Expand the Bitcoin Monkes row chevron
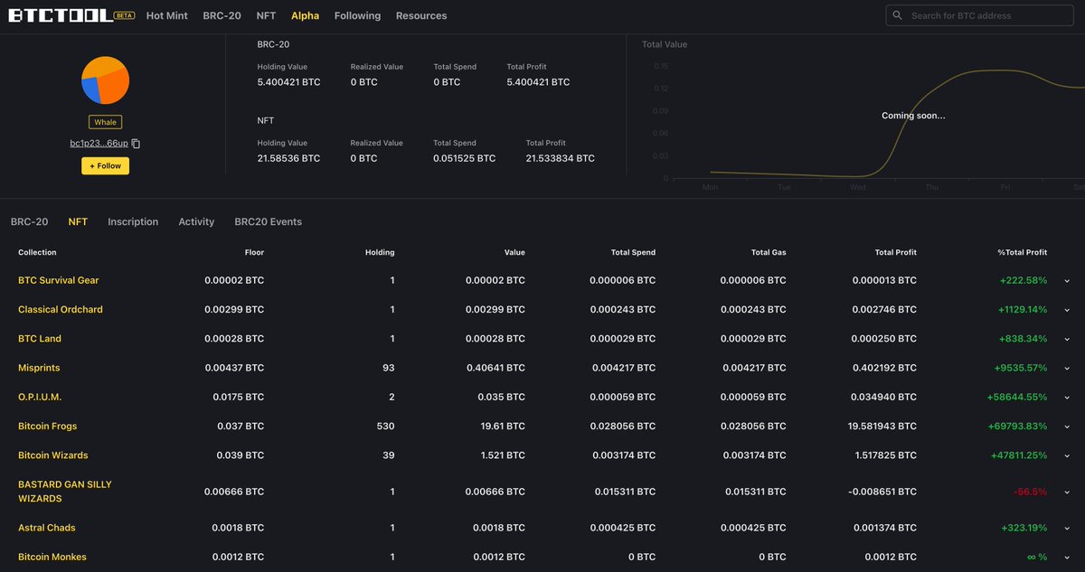The height and width of the screenshot is (572, 1085). coord(1067,558)
